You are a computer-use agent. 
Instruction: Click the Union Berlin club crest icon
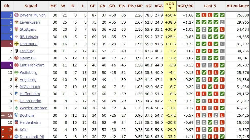16,101
